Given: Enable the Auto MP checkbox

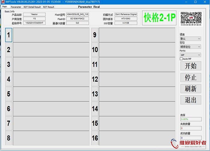Looking at the screenshot, I should (x=181, y=59).
